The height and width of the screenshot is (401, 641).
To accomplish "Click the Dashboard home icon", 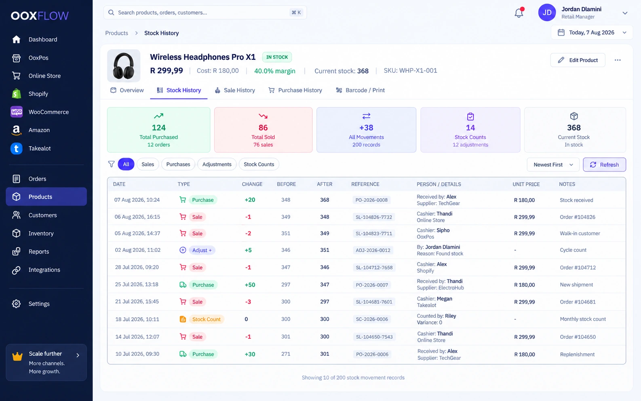I will click(x=16, y=39).
